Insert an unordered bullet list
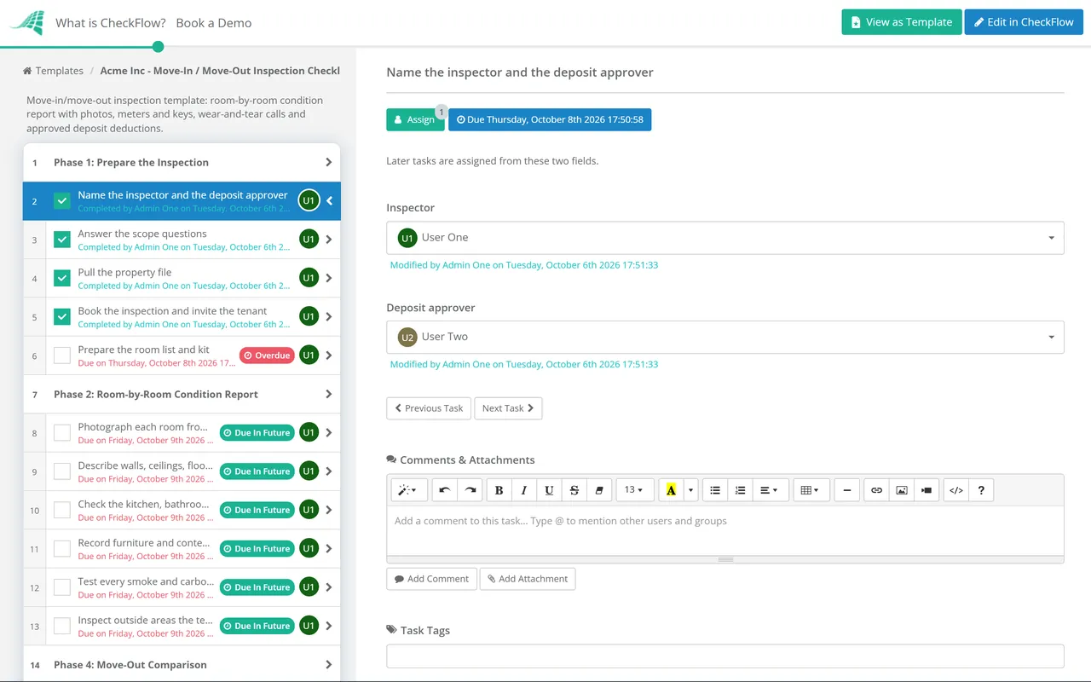The height and width of the screenshot is (682, 1091). tap(715, 490)
